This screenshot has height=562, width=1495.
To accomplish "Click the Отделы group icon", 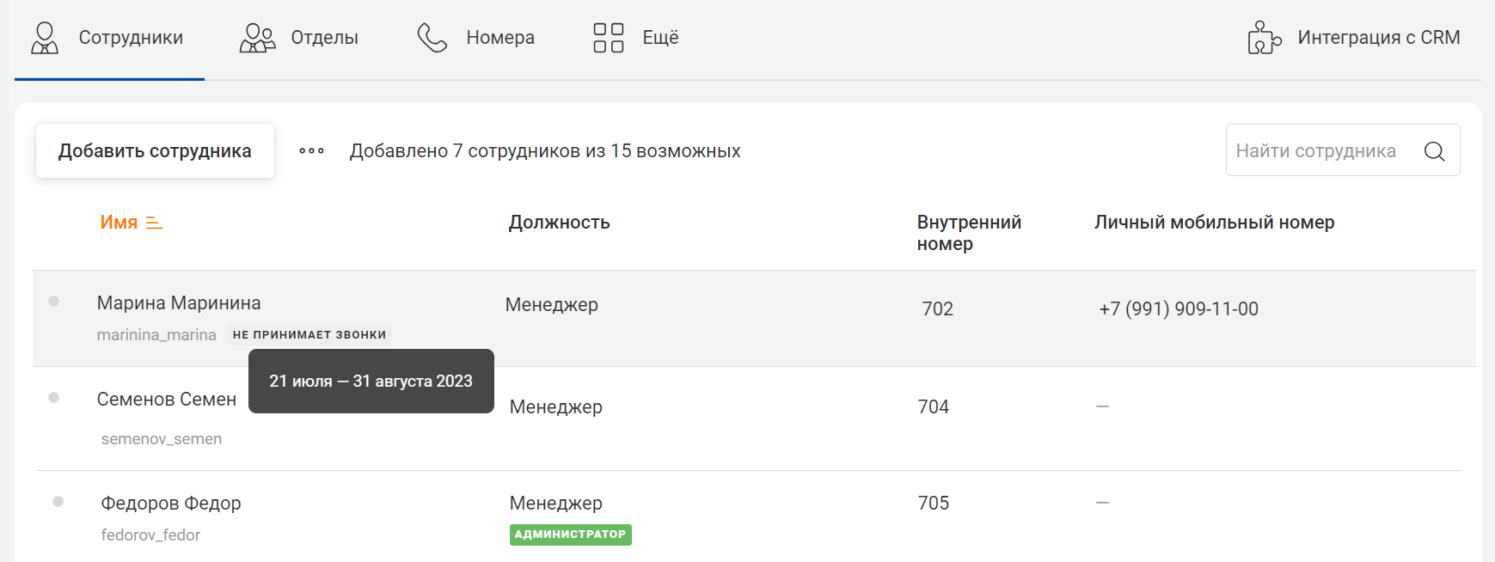I will pyautogui.click(x=257, y=38).
